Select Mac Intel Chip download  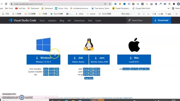(134, 69)
